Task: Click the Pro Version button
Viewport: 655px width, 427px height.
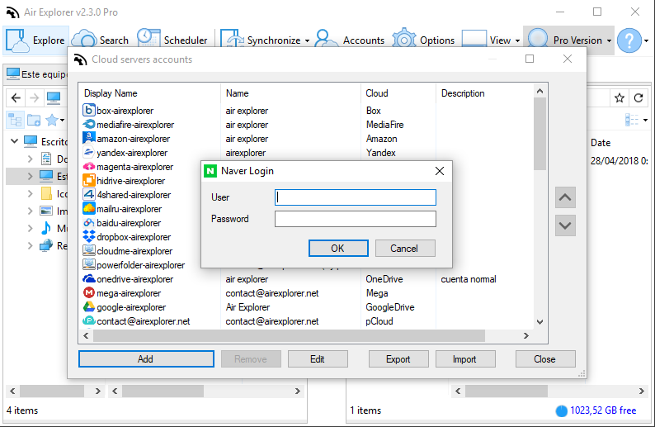Action: coord(565,40)
